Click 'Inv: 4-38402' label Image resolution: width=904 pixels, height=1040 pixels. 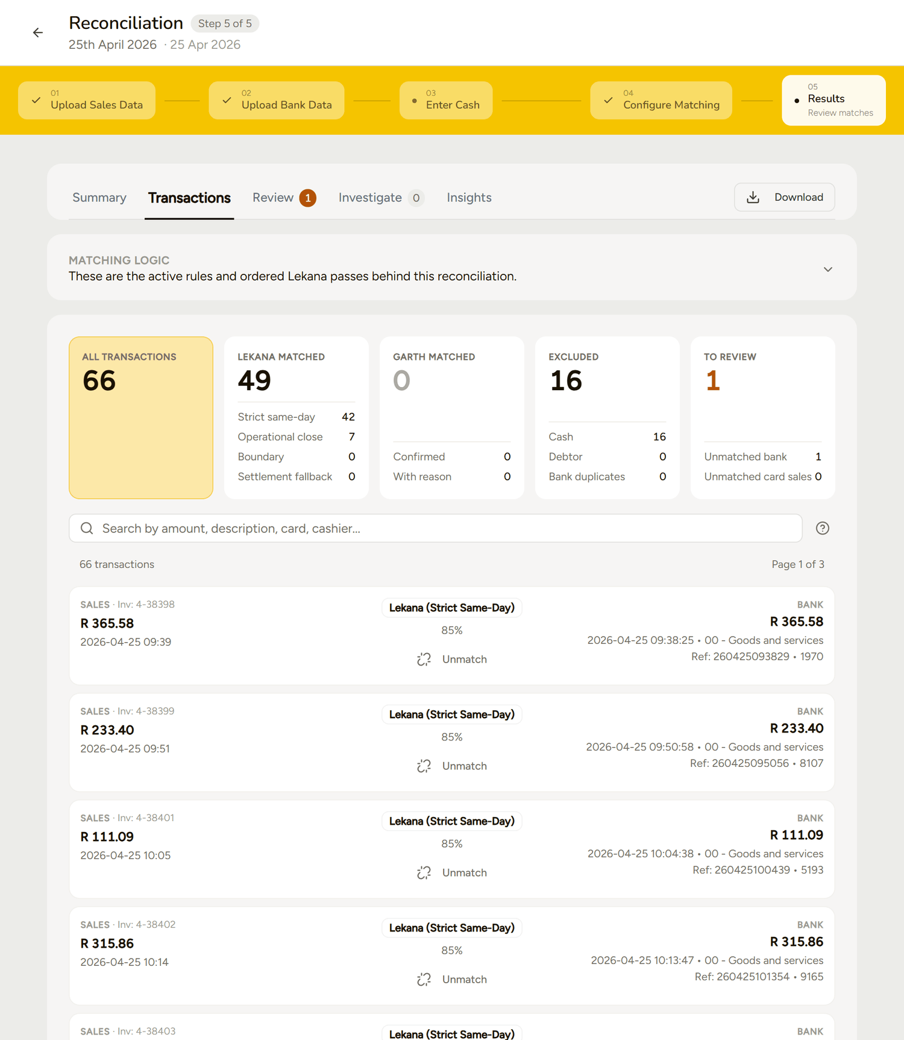146,925
